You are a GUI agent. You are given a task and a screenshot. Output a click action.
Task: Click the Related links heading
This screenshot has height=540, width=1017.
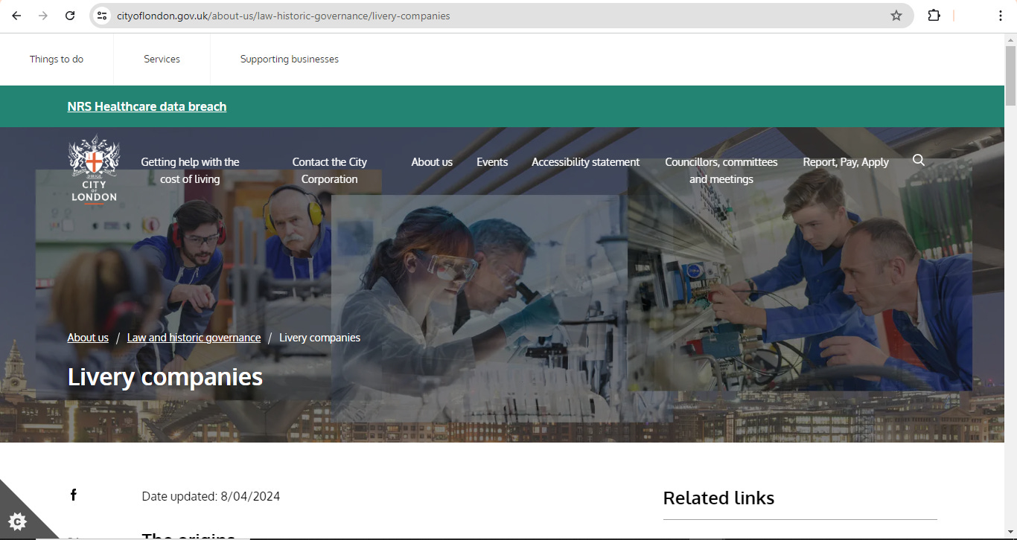[x=718, y=498]
